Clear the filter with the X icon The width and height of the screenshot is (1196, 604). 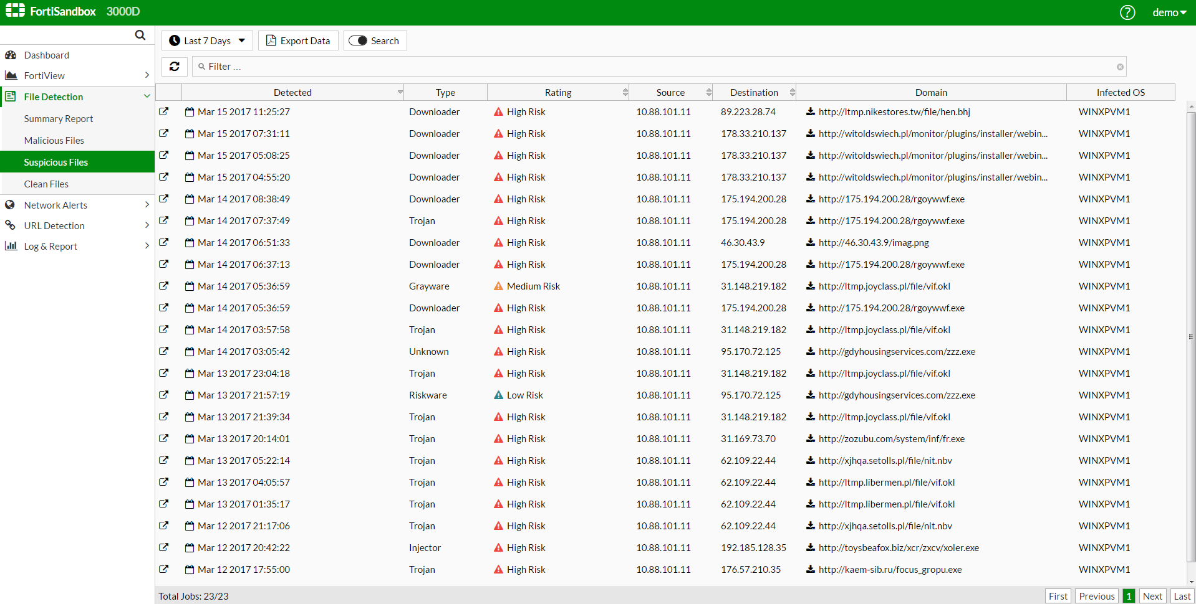(x=1120, y=67)
